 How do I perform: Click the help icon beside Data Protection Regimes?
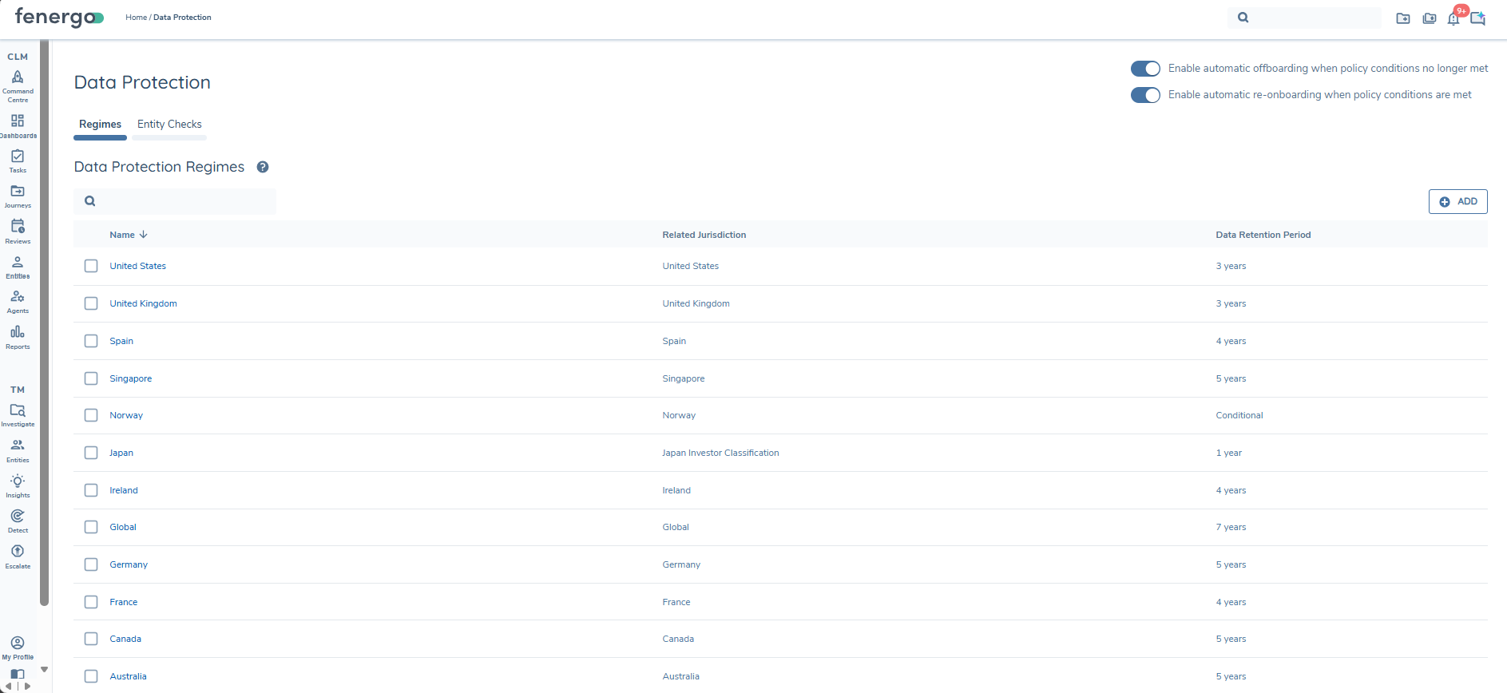pyautogui.click(x=263, y=167)
